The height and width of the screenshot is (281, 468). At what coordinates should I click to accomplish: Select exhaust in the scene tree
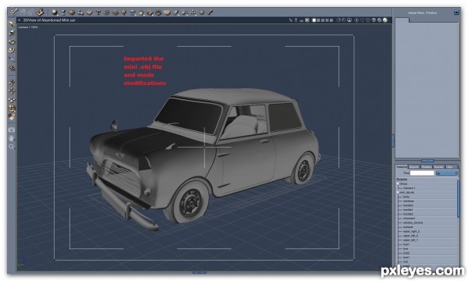pos(408,227)
